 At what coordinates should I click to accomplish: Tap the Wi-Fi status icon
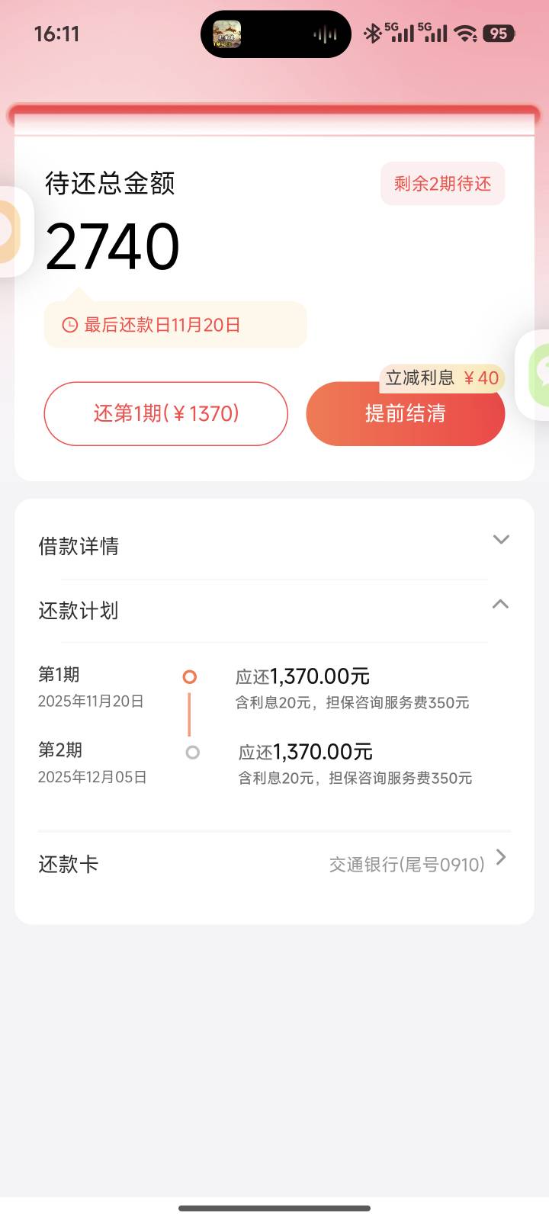[464, 33]
